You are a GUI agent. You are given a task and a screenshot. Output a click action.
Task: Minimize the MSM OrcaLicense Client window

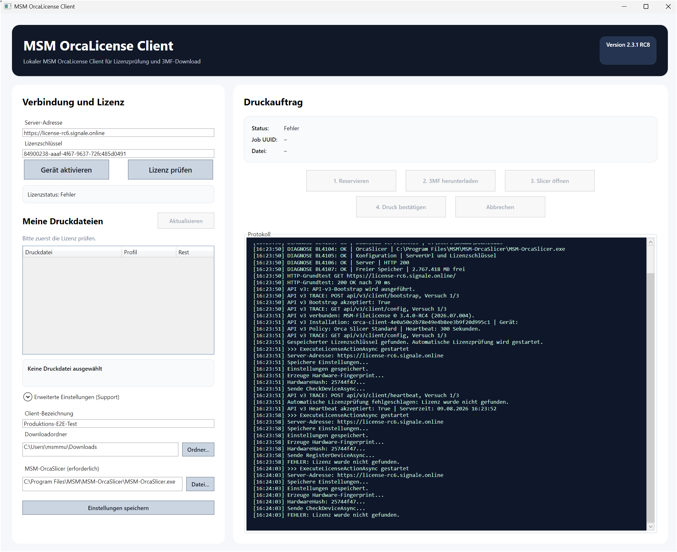pyautogui.click(x=624, y=6)
